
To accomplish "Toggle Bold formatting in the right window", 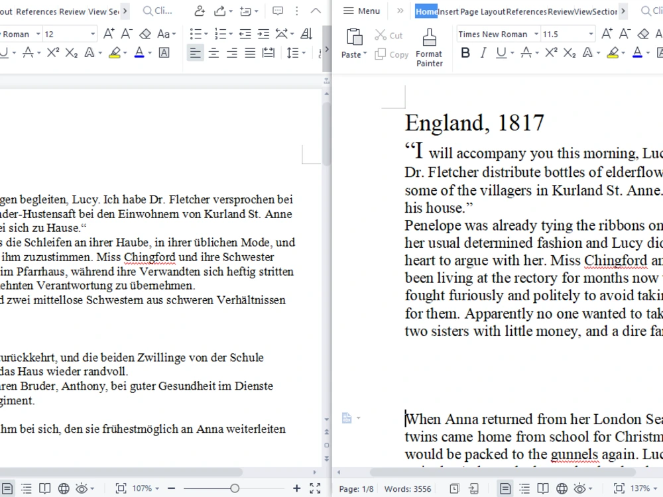I will [x=465, y=52].
